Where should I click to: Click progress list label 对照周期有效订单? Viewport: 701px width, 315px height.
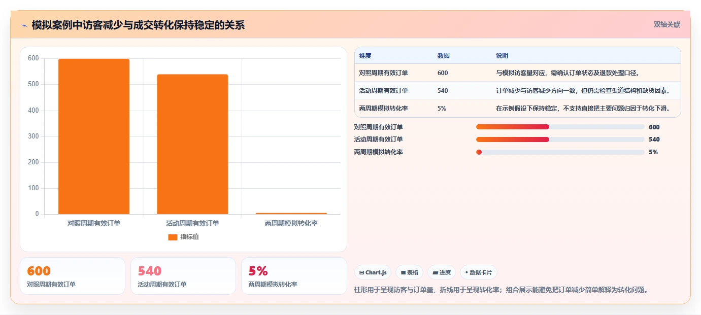point(378,127)
